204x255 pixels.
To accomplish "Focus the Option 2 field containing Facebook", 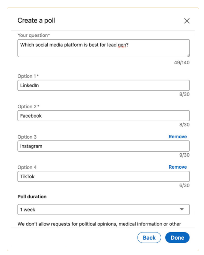I will 103,116.
